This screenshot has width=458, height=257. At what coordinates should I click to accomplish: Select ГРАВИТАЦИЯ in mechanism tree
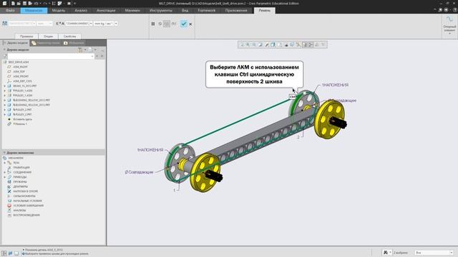click(21, 168)
